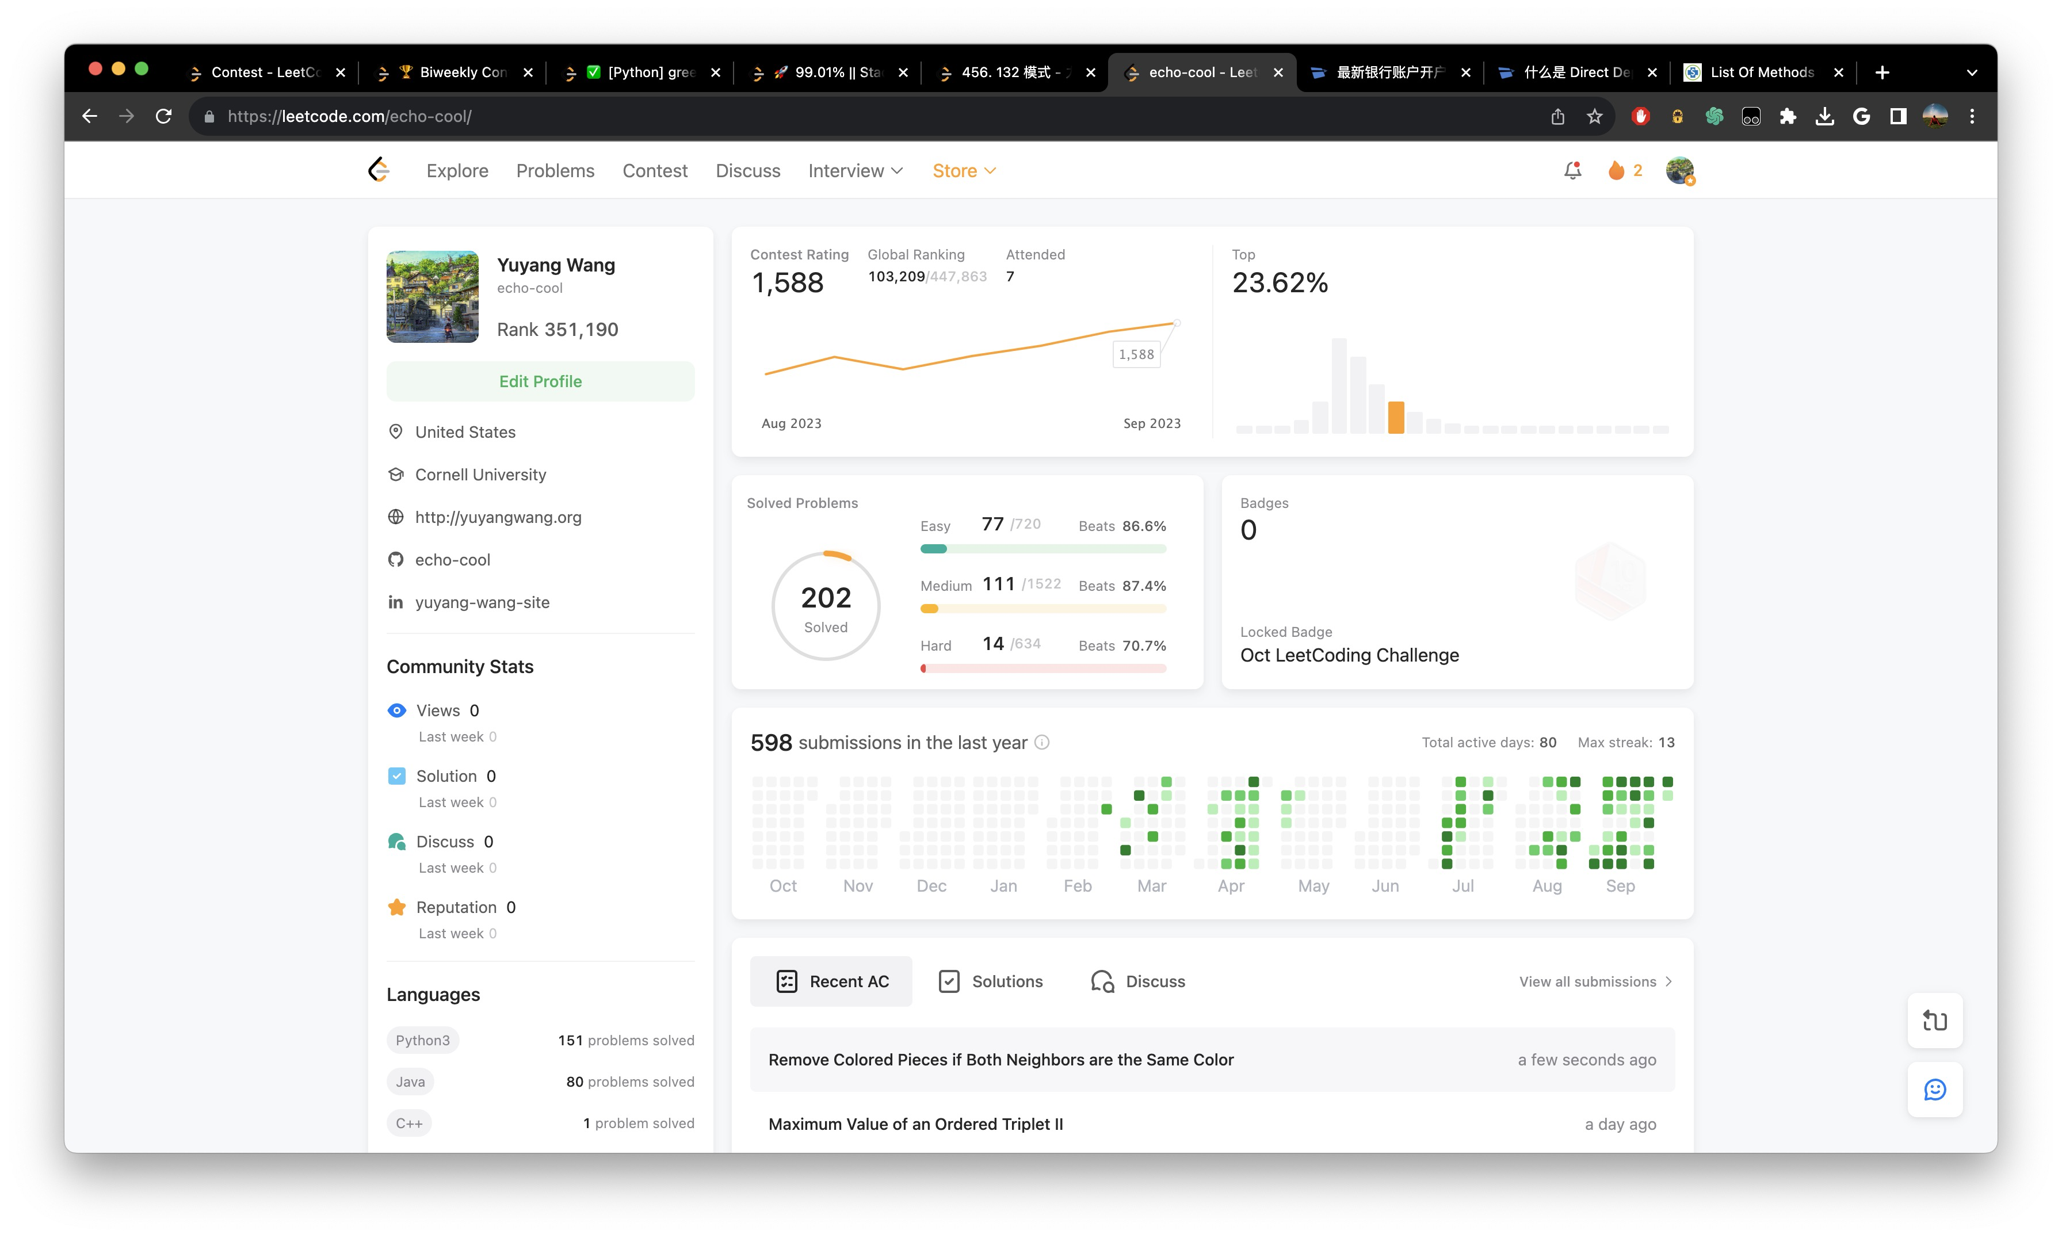The image size is (2062, 1238).
Task: Open the browser tab list chevron
Action: (1972, 72)
